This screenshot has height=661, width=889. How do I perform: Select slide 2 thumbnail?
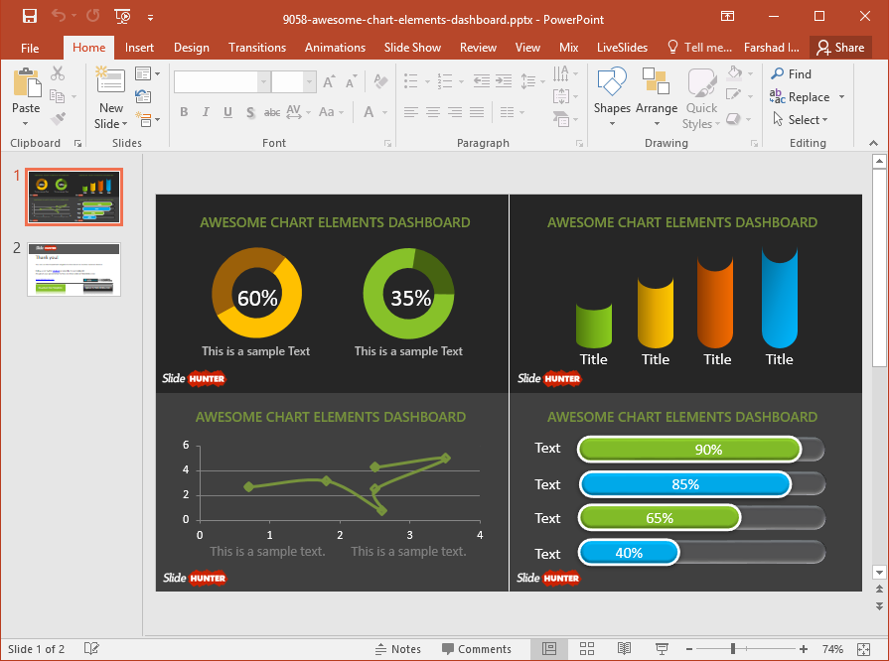tap(74, 269)
